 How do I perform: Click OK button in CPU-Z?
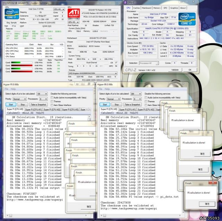[190, 70]
